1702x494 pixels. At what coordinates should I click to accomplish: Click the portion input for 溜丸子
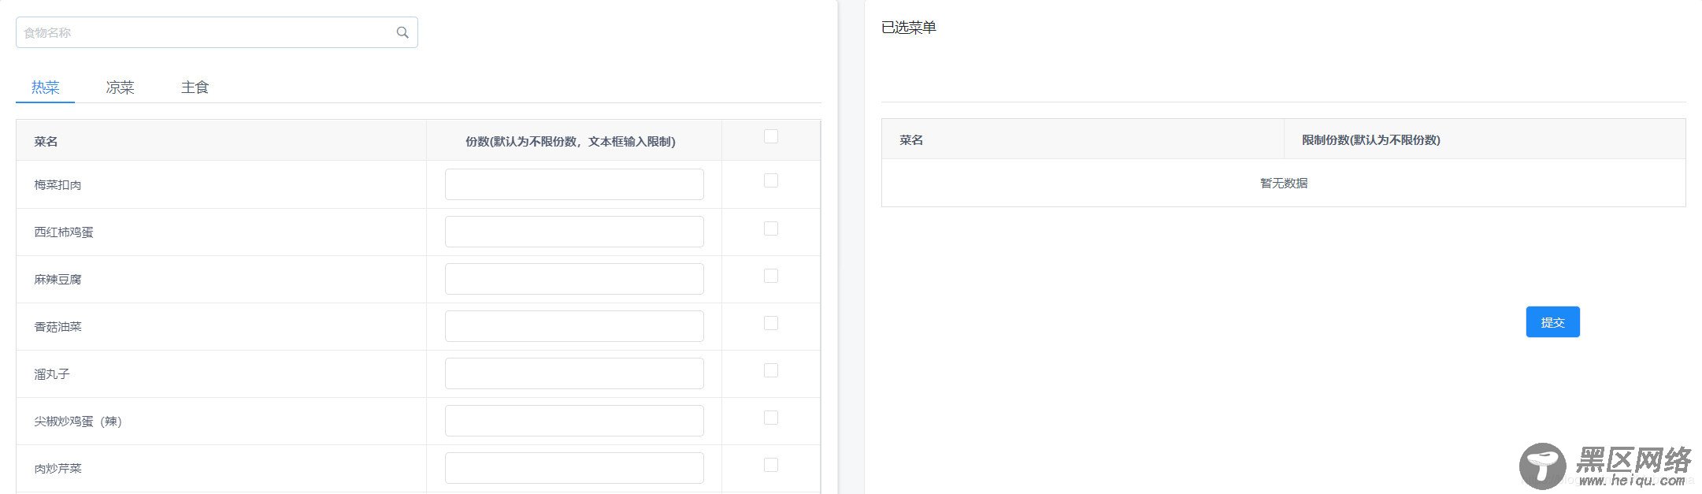click(x=574, y=373)
